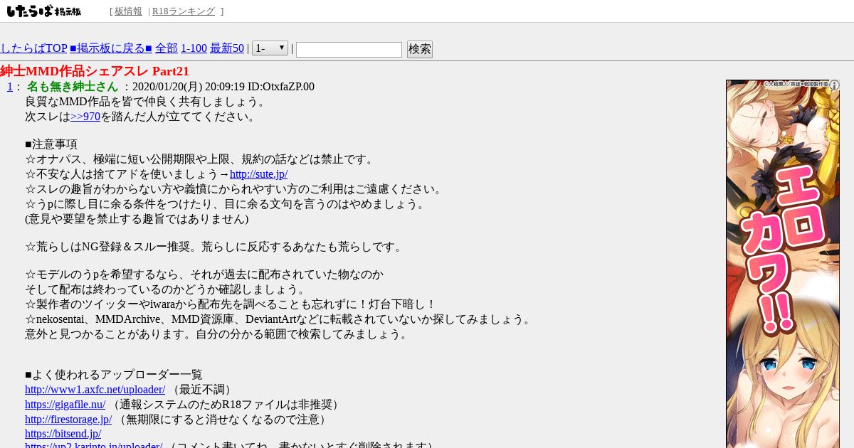
Task: Follow the >>970 anchor link
Action: click(85, 117)
